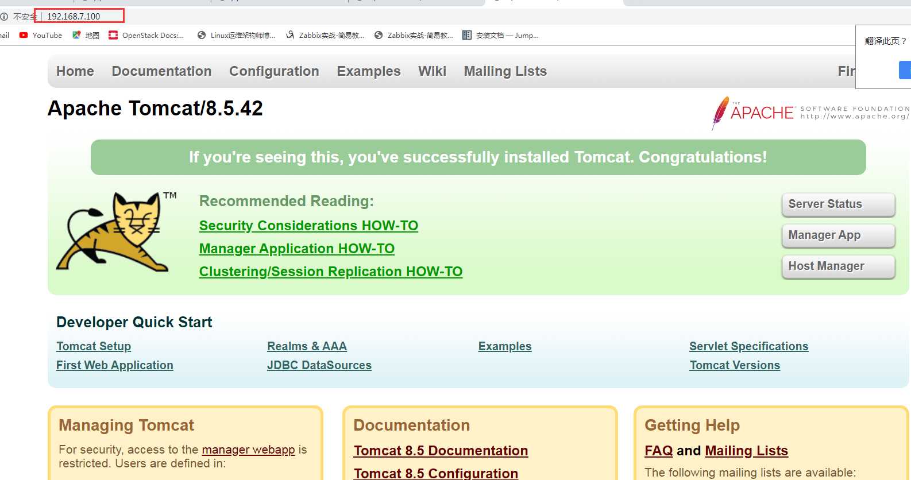
Task: Open the Mailing Lists link in Getting Help
Action: tap(747, 451)
